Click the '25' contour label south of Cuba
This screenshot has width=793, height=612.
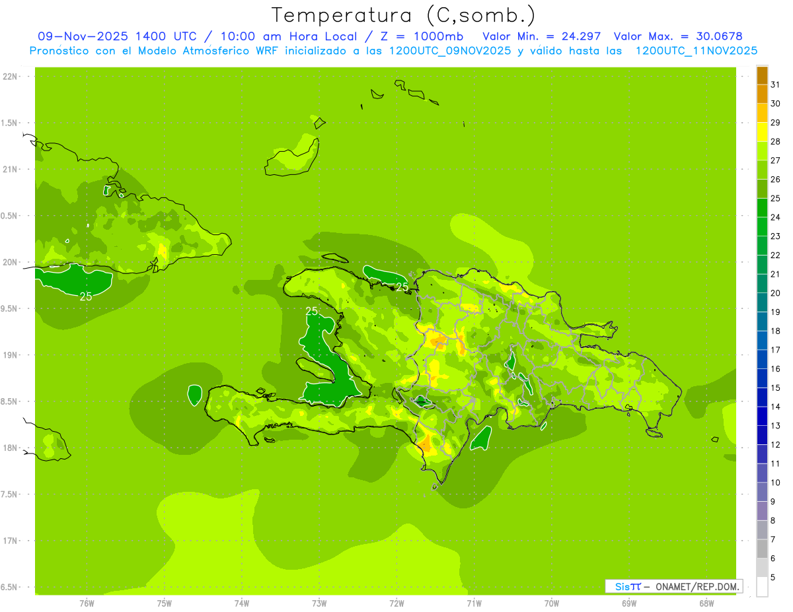point(86,297)
